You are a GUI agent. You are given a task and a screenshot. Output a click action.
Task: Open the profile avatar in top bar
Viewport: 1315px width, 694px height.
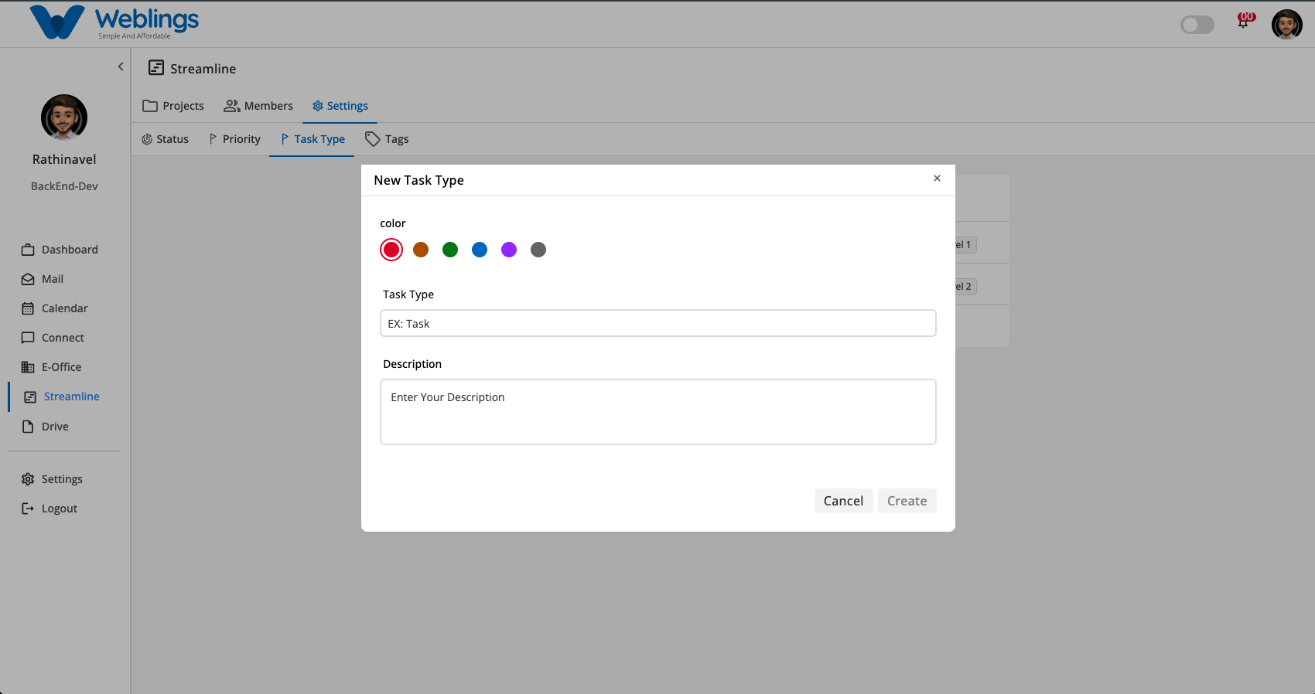click(x=1287, y=25)
